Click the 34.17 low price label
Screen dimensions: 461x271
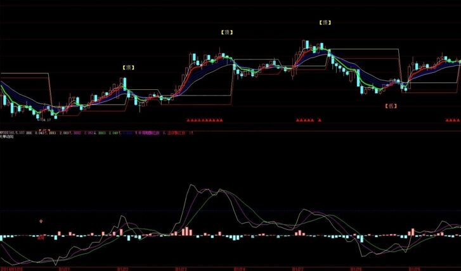tap(44, 118)
